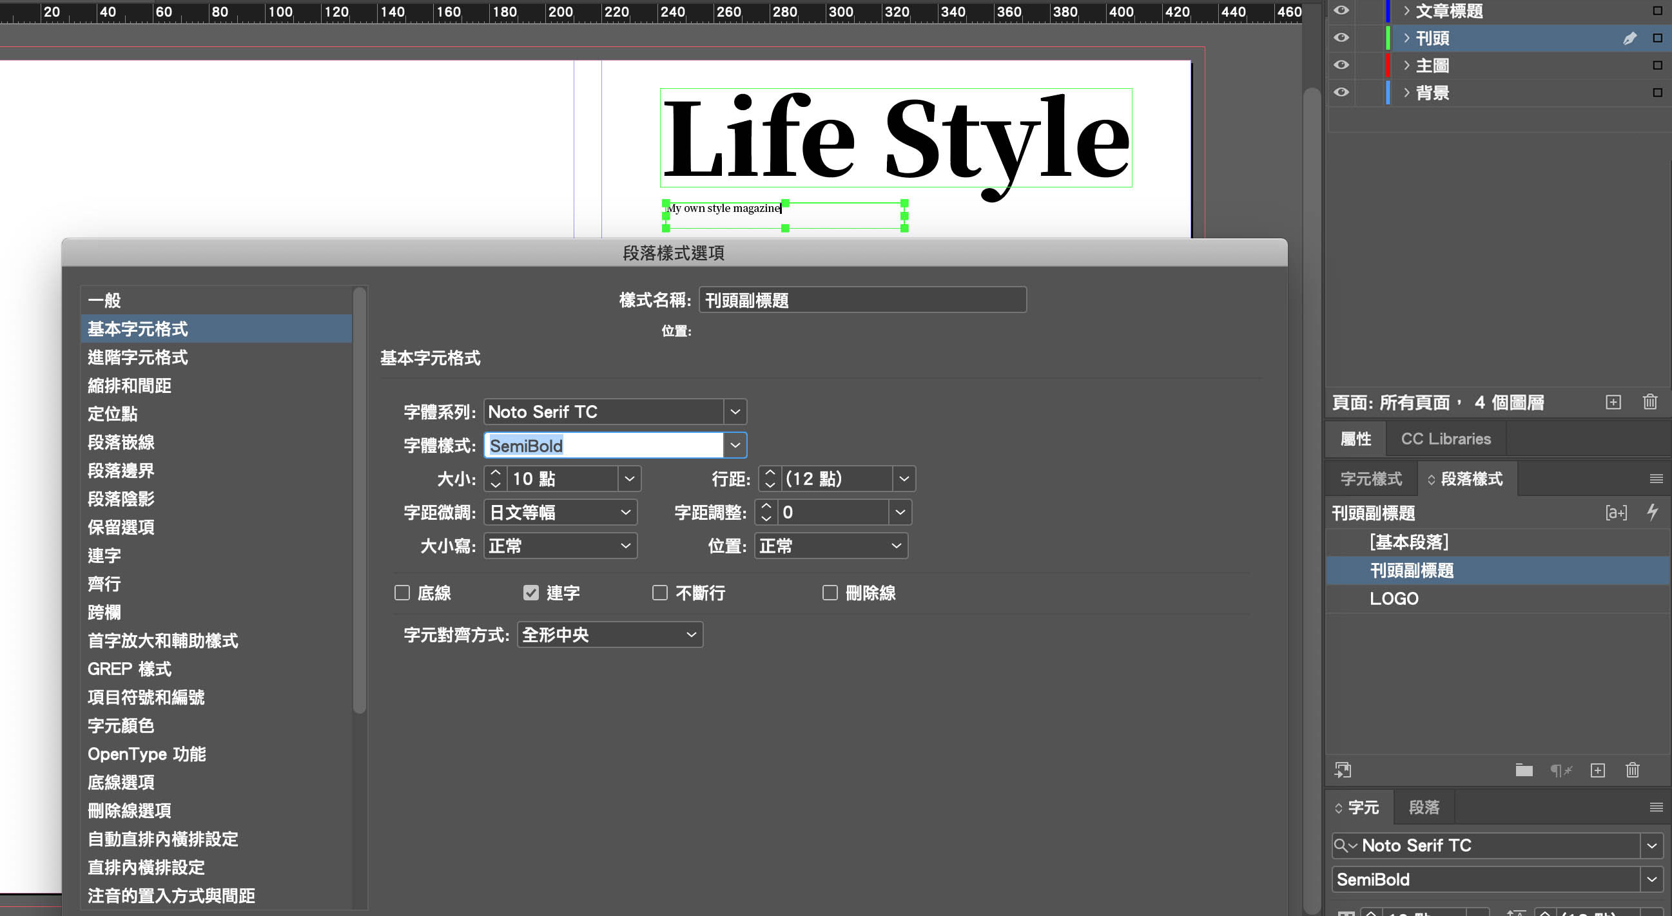Hide the 主圖 layer via eye icon

(1341, 65)
